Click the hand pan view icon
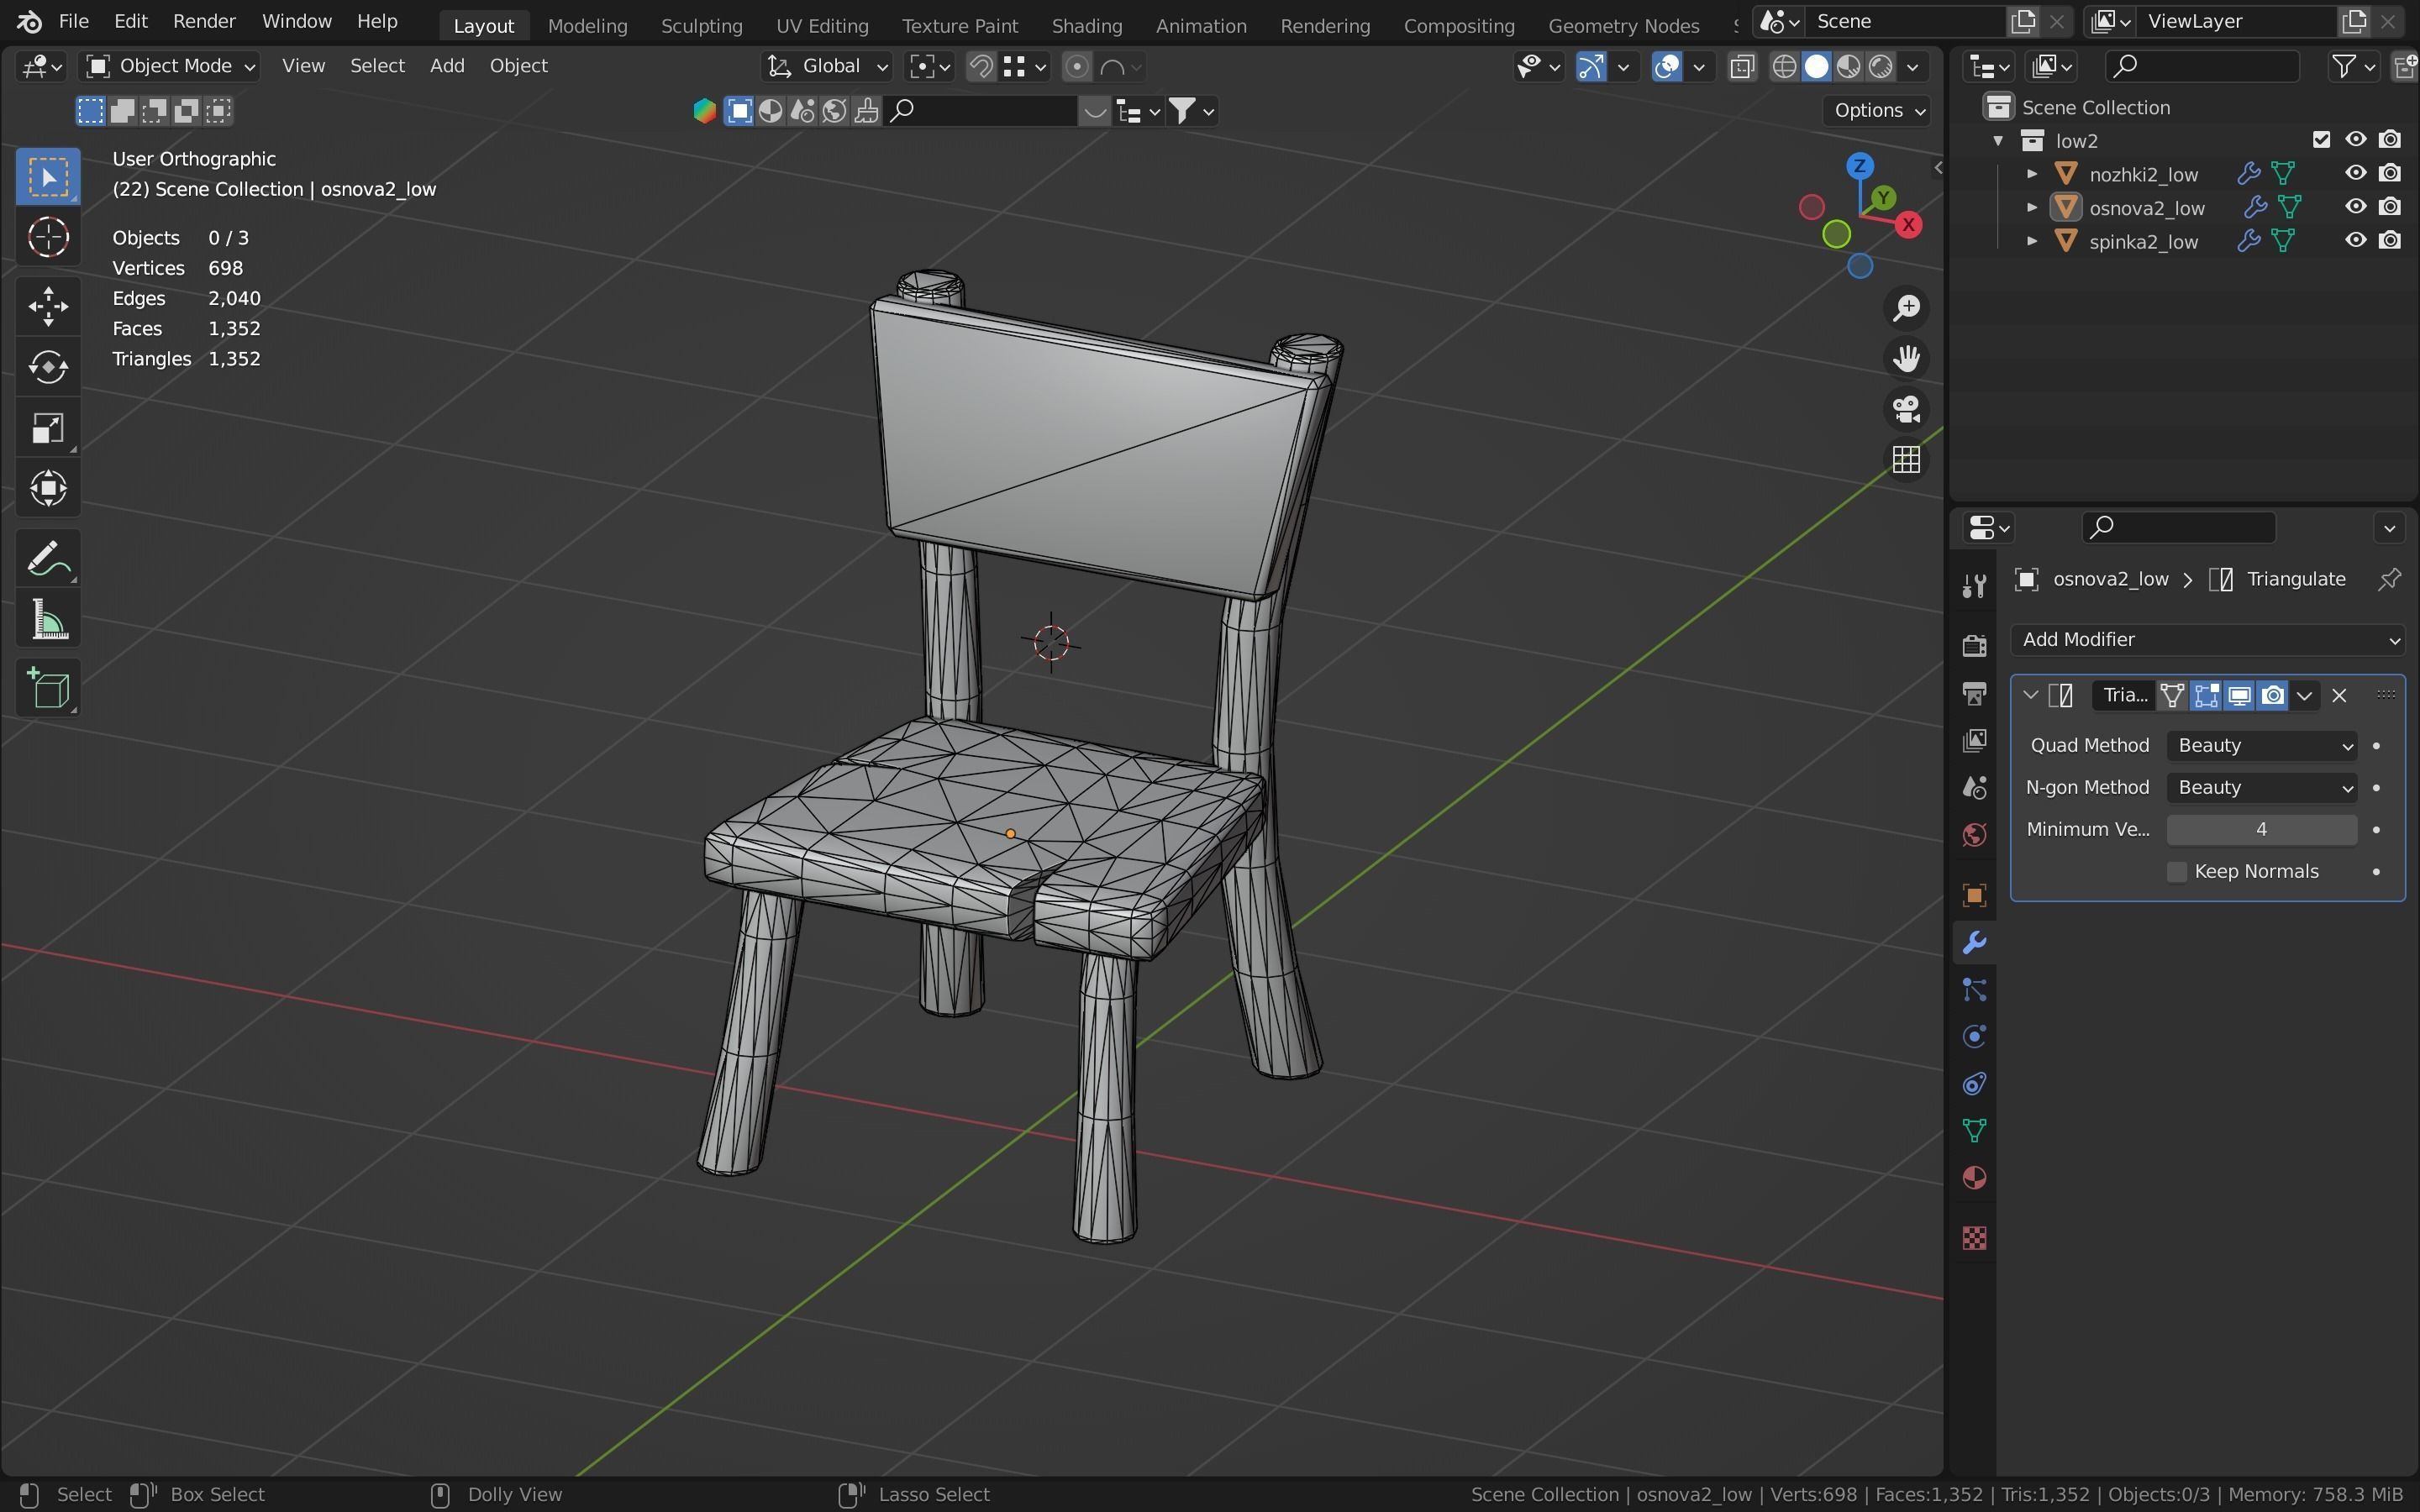 point(1906,359)
